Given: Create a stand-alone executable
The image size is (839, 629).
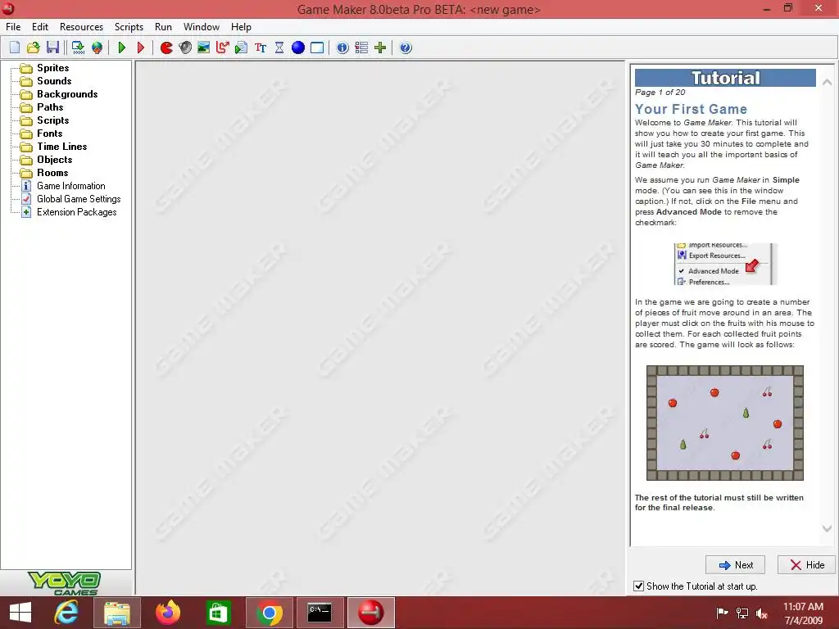Looking at the screenshot, I should tap(78, 48).
